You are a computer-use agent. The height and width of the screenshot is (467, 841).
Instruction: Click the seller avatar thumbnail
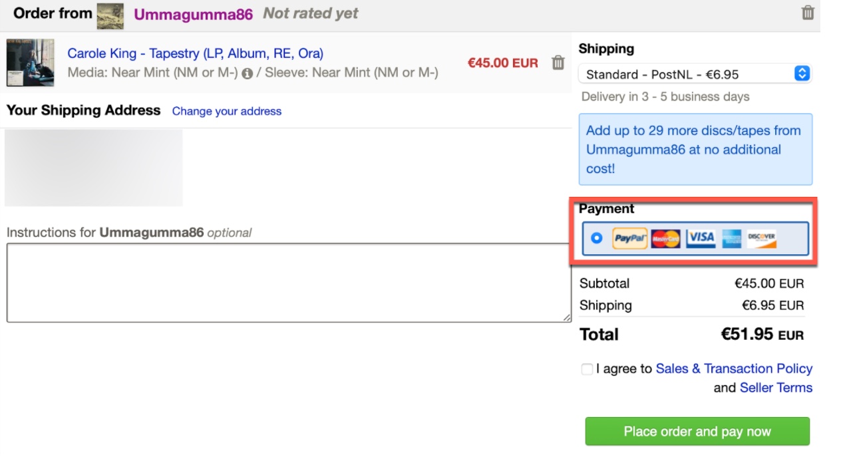coord(110,15)
